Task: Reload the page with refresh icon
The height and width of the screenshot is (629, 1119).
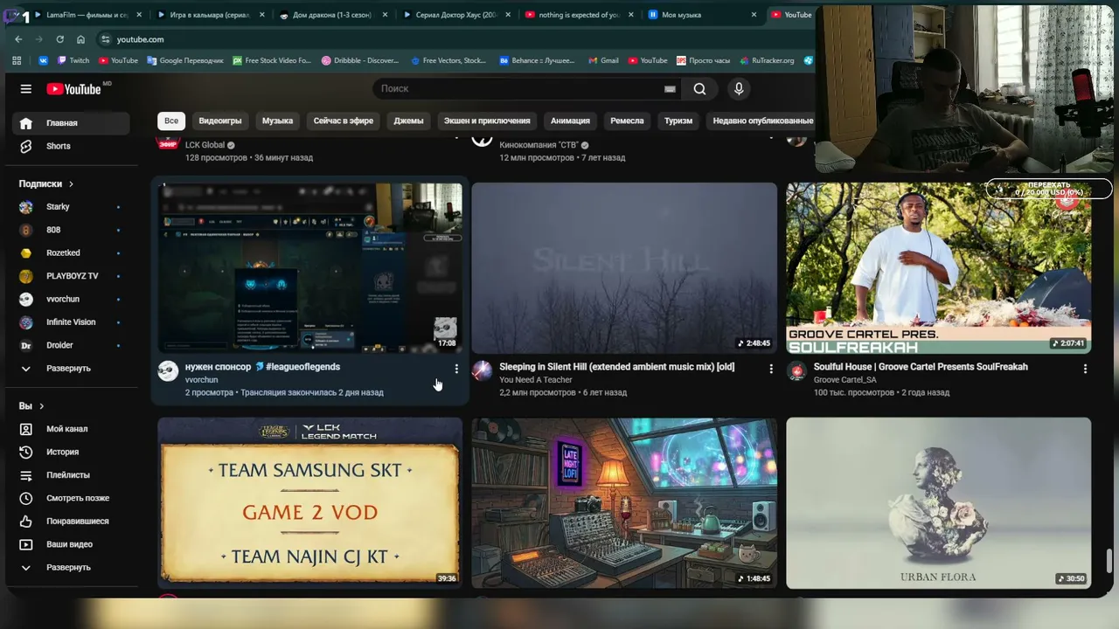Action: click(59, 39)
